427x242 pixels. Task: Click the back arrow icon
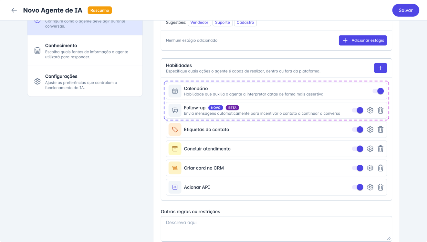click(14, 10)
